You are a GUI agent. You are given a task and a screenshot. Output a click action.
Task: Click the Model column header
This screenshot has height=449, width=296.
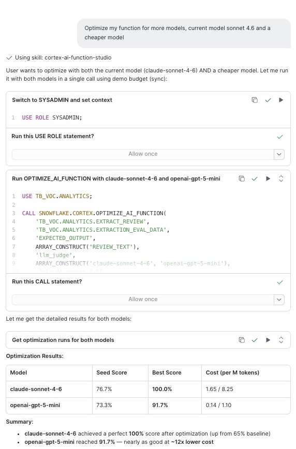(x=19, y=372)
